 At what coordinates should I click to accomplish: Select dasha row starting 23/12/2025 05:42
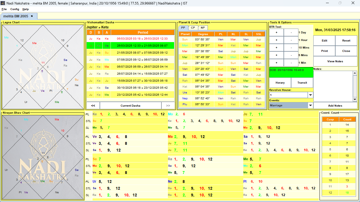click(130, 95)
